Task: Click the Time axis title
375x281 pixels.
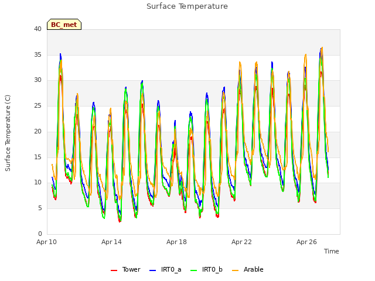Action: tap(331, 251)
